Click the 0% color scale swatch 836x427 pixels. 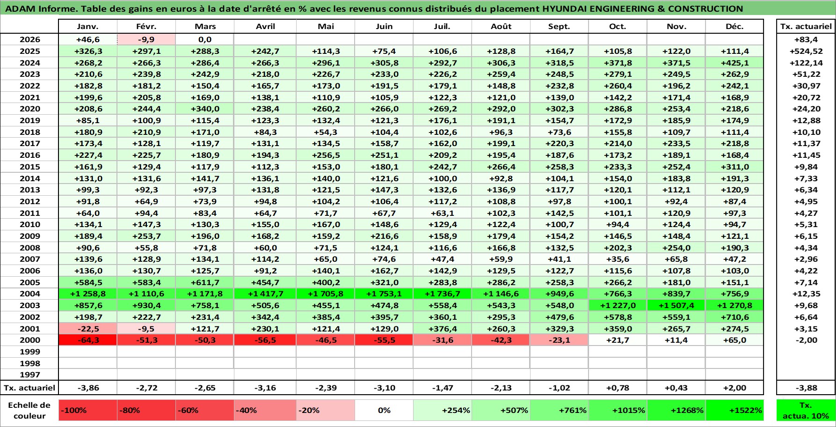pyautogui.click(x=384, y=411)
